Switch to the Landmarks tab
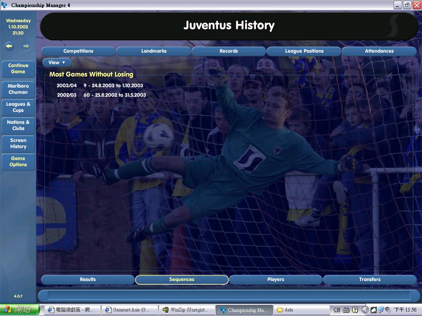This screenshot has height=316, width=422. coord(154,51)
